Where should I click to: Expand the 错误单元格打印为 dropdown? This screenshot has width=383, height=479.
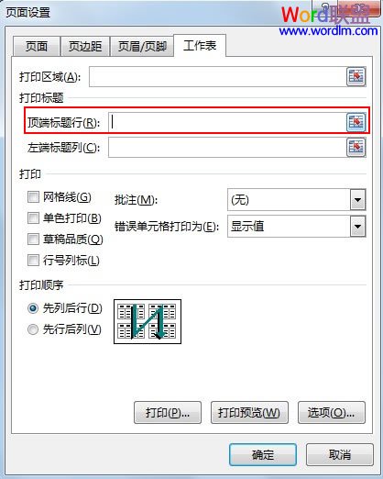click(357, 227)
